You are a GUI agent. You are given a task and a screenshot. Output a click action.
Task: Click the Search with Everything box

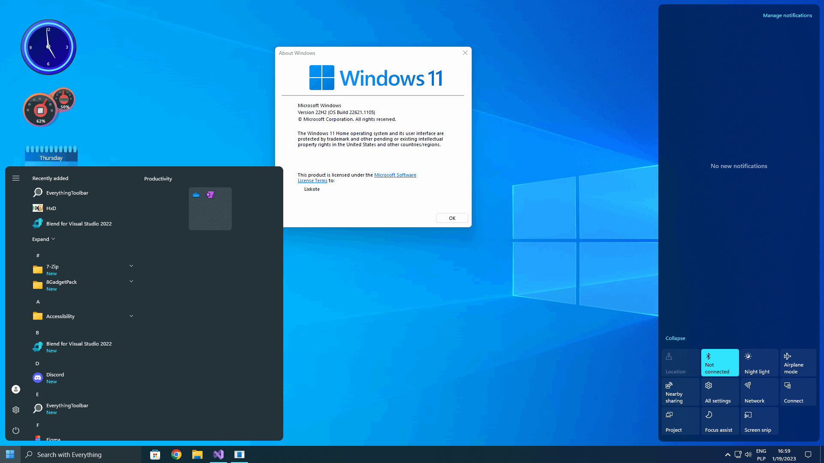click(x=81, y=454)
